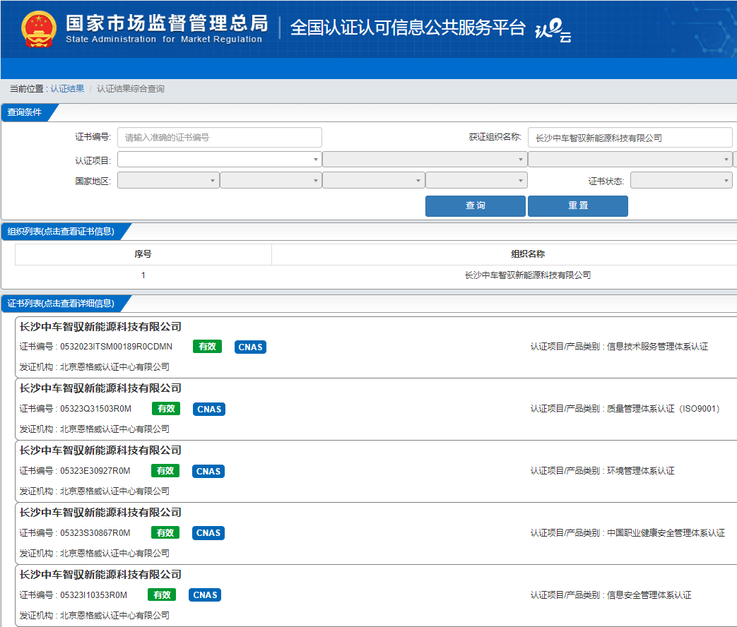737x627 pixels.
Task: Click the national emblem logo
Action: pos(39,29)
